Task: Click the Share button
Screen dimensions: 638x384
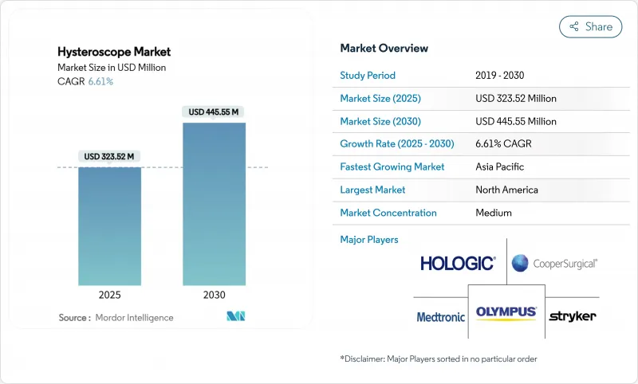Action: tap(590, 26)
